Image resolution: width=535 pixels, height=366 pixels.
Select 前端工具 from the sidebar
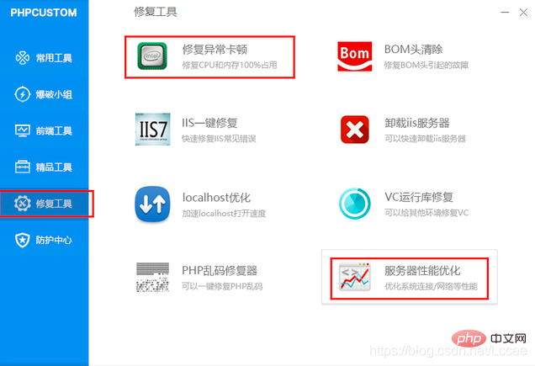pyautogui.click(x=44, y=130)
